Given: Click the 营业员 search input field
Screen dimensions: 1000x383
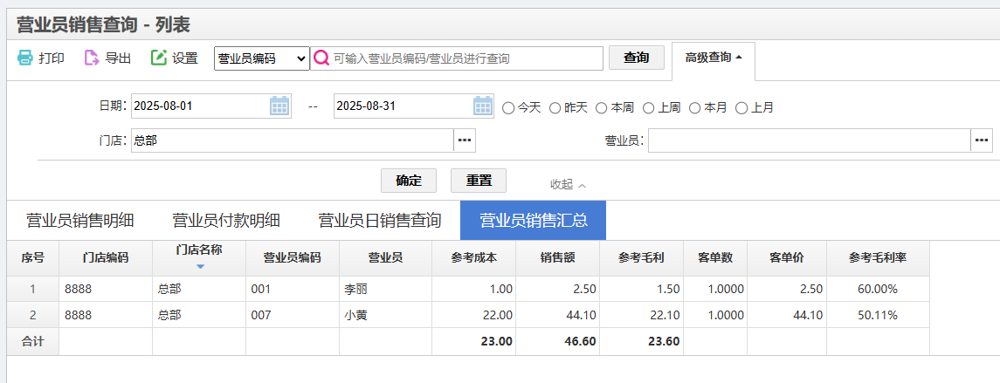Looking at the screenshot, I should click(809, 140).
